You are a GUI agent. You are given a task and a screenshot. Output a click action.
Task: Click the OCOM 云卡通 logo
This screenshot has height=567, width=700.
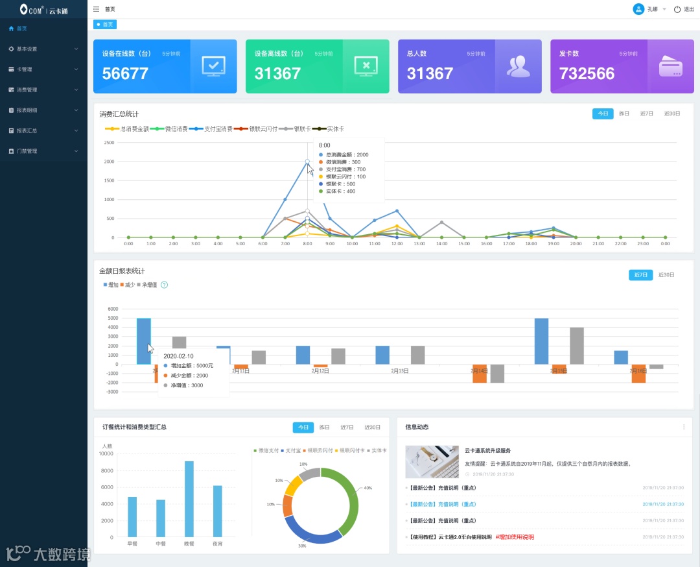pyautogui.click(x=44, y=9)
